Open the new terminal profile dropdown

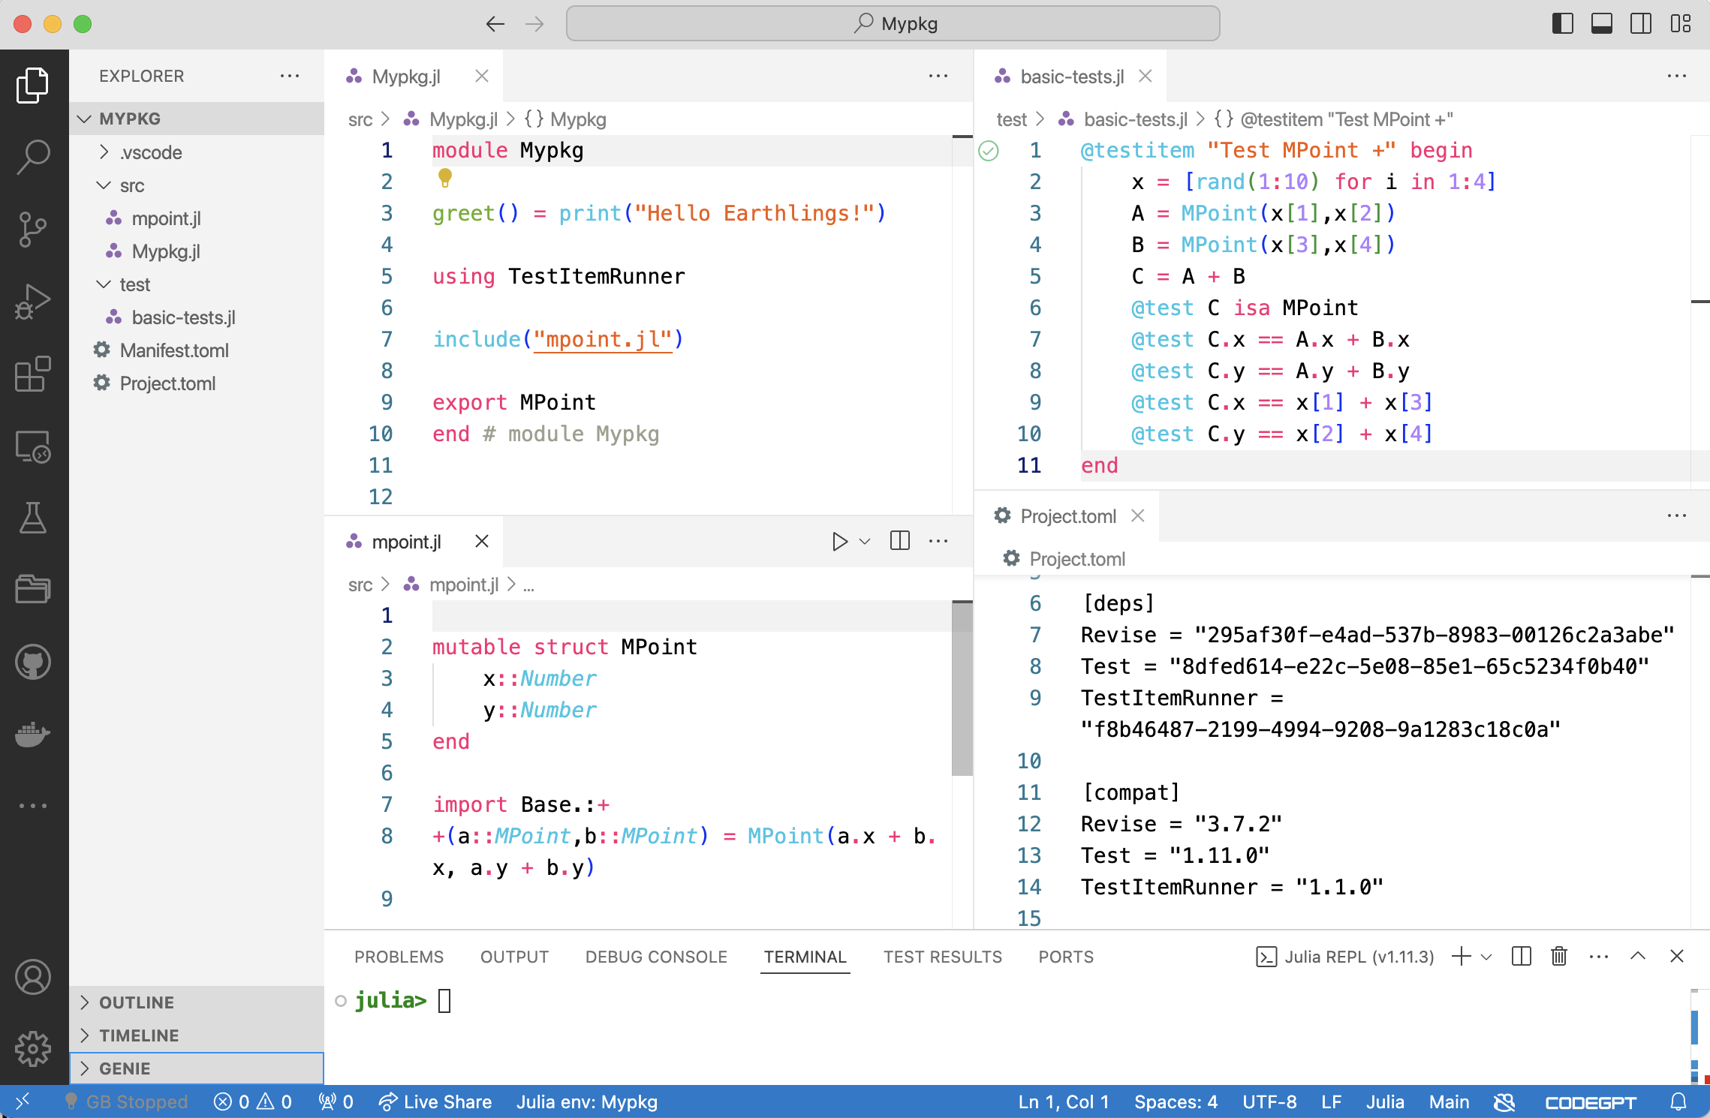[x=1486, y=957]
